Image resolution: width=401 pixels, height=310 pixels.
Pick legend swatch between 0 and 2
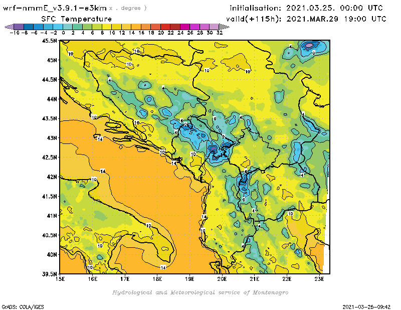coord(68,27)
